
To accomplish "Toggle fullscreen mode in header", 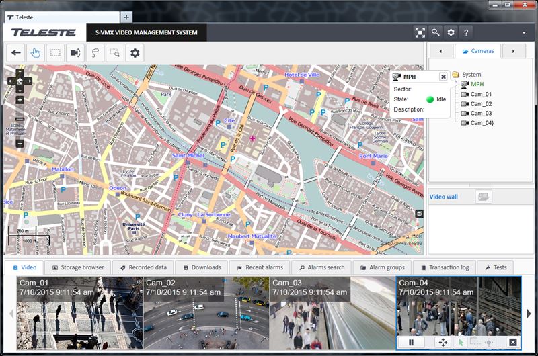I will (x=420, y=32).
